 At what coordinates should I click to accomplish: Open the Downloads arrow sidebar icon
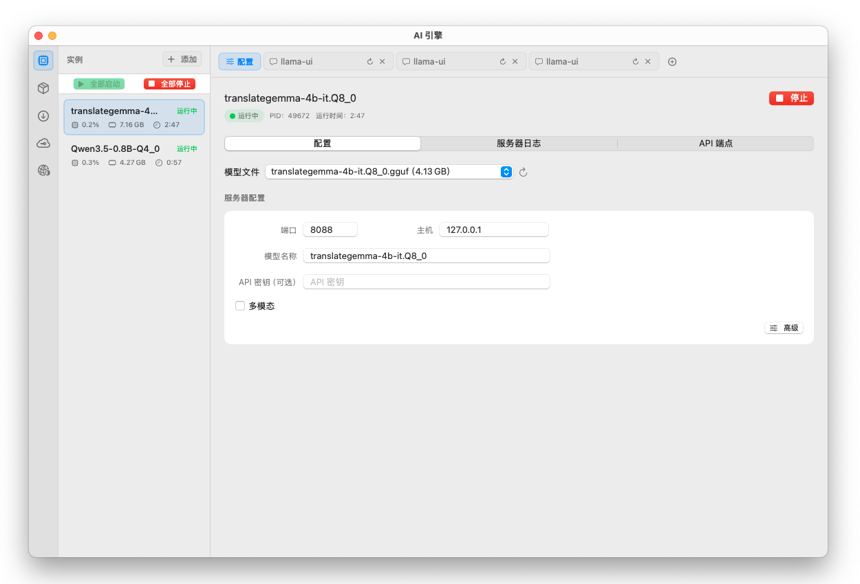pyautogui.click(x=43, y=115)
